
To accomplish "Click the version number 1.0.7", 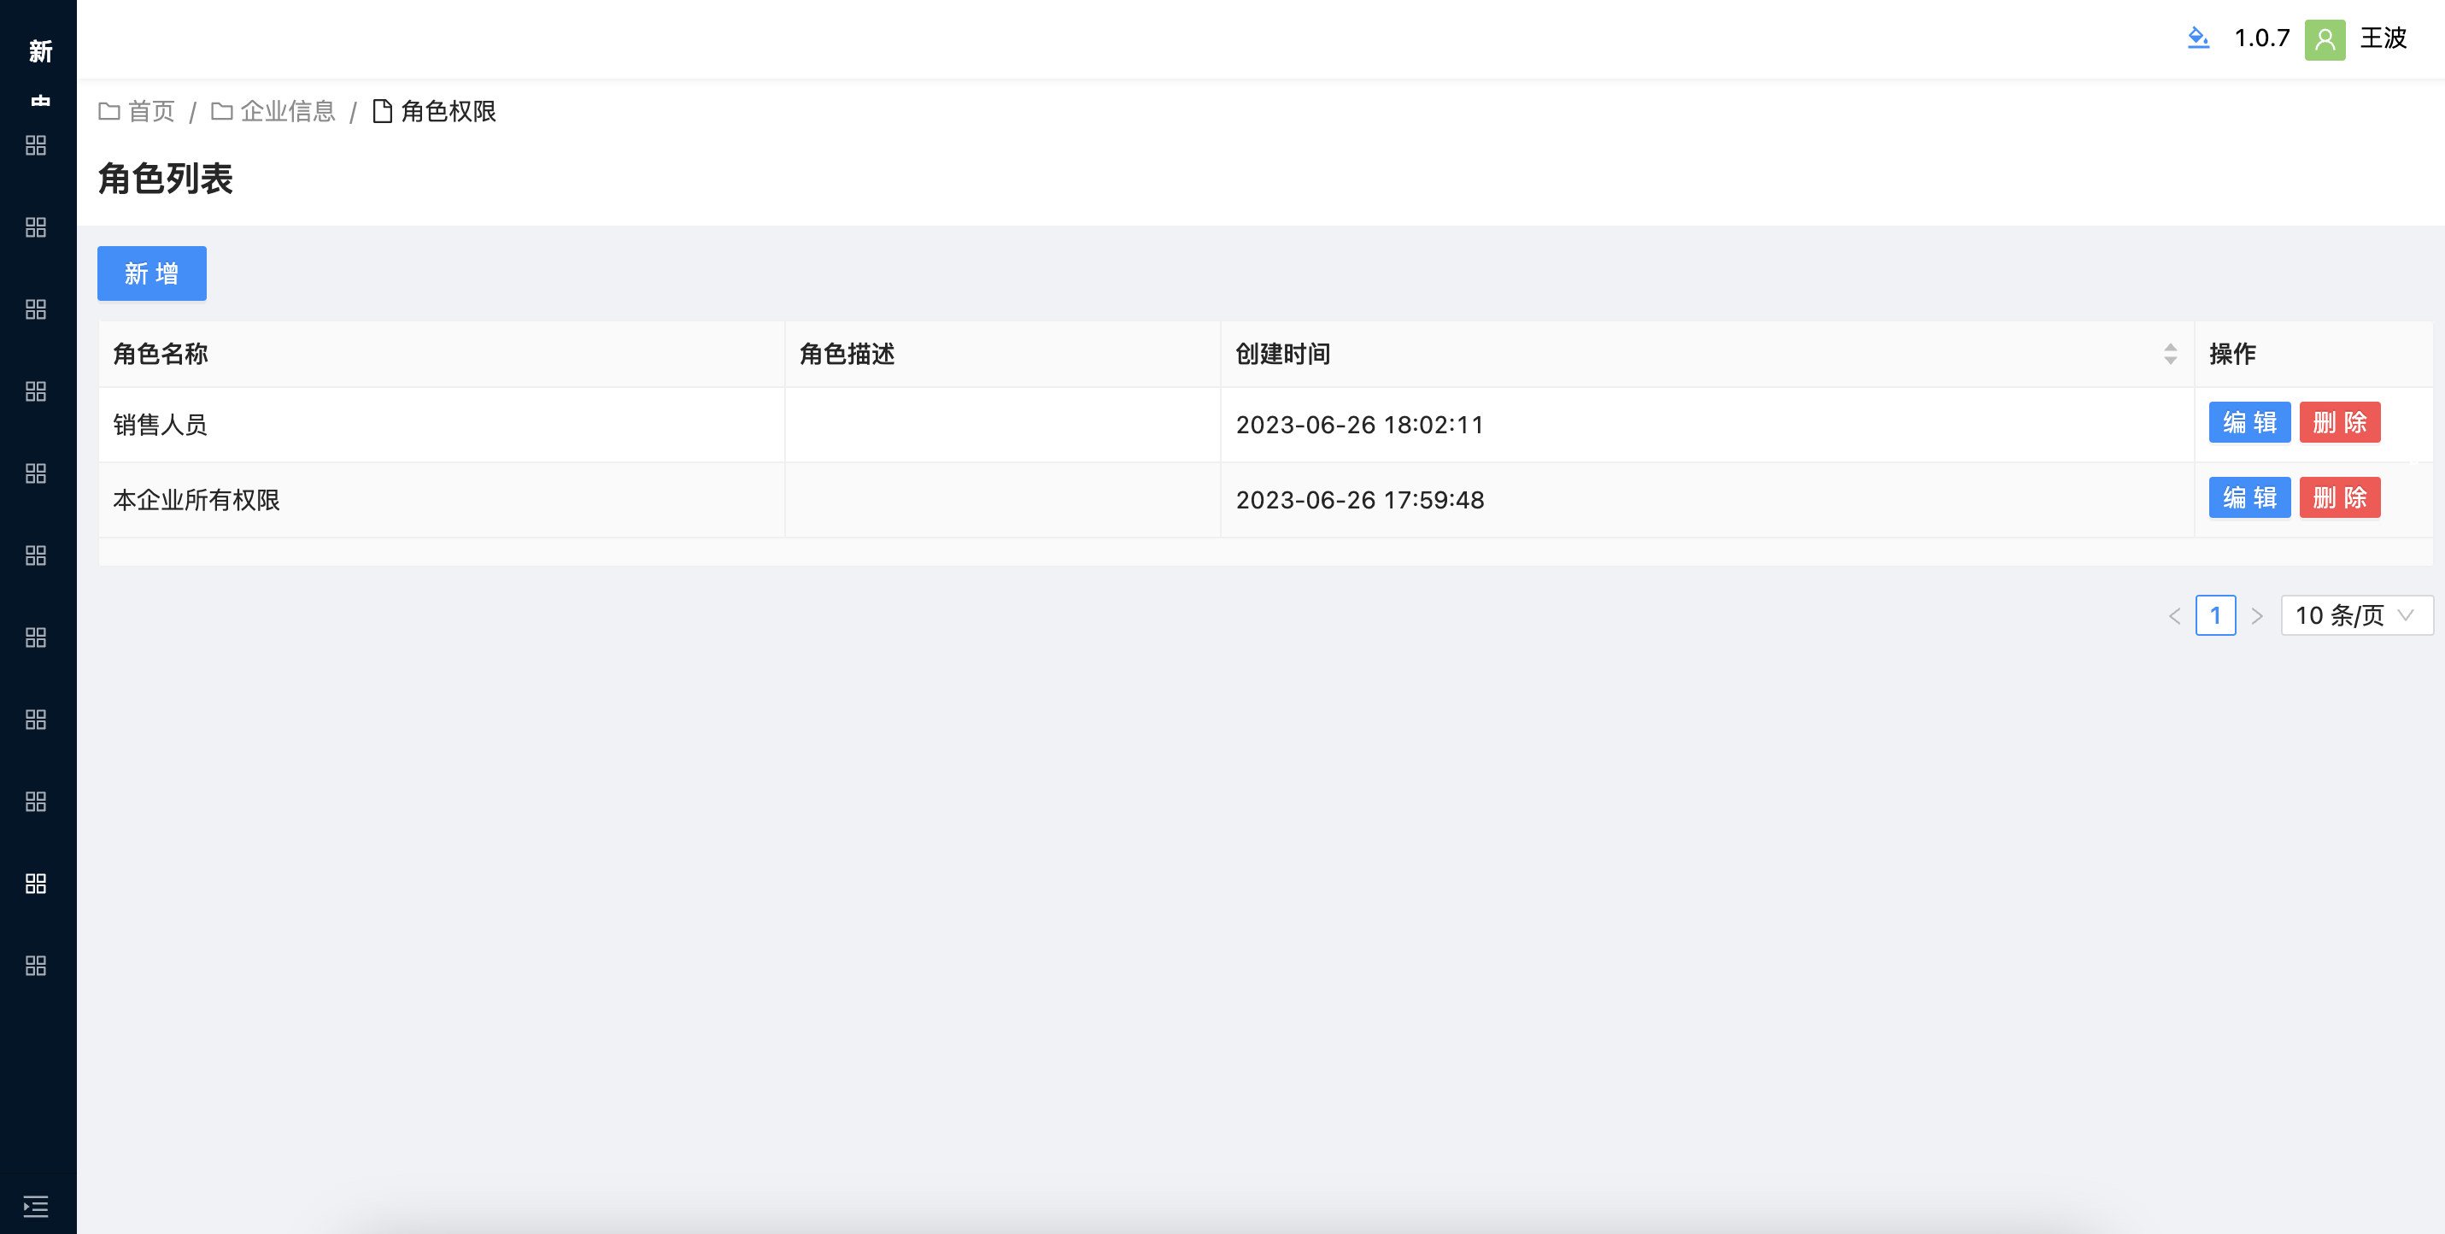I will [x=2262, y=39].
